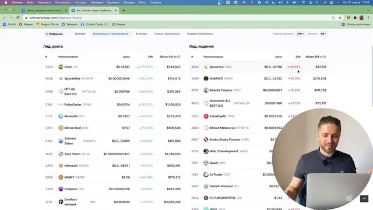Close the second browser tab
373x210 pixels.
coord(115,10)
